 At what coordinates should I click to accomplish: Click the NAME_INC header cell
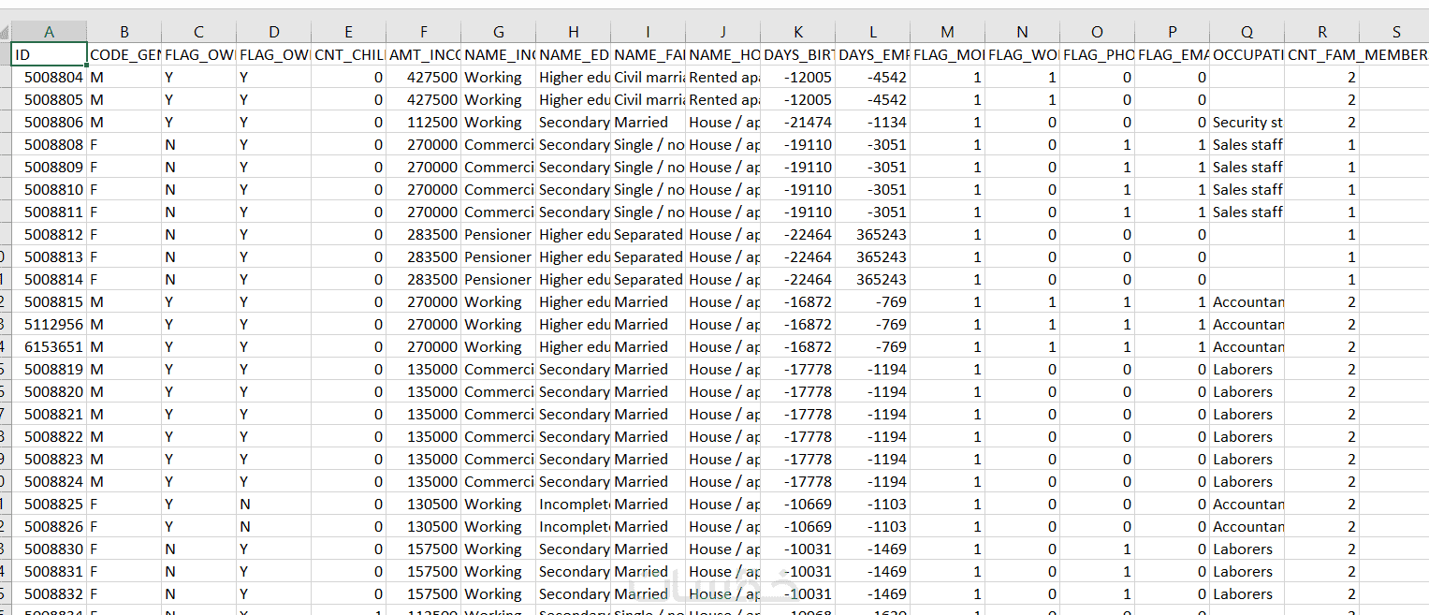point(499,54)
